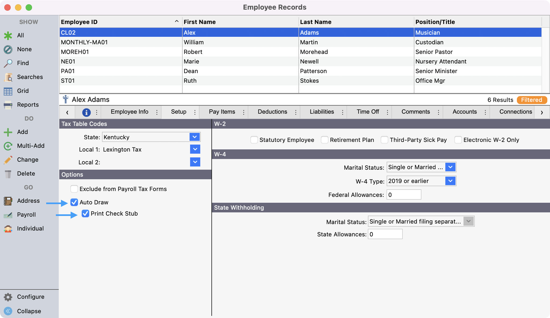This screenshot has height=318, width=550.
Task: Click the Federal Allowances input field
Action: click(403, 195)
